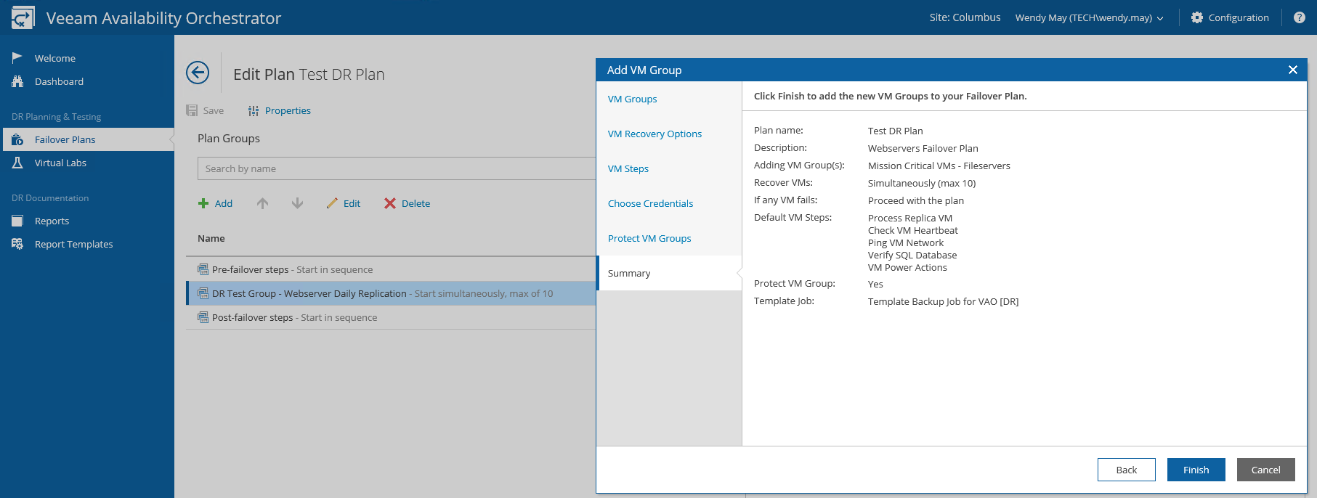Open Welcome in the sidebar
The width and height of the screenshot is (1317, 498).
pyautogui.click(x=55, y=58)
